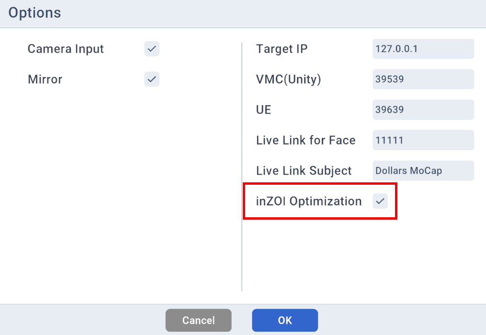Click the Target IP field showing 127.0.0.1
The width and height of the screenshot is (486, 335).
(423, 49)
